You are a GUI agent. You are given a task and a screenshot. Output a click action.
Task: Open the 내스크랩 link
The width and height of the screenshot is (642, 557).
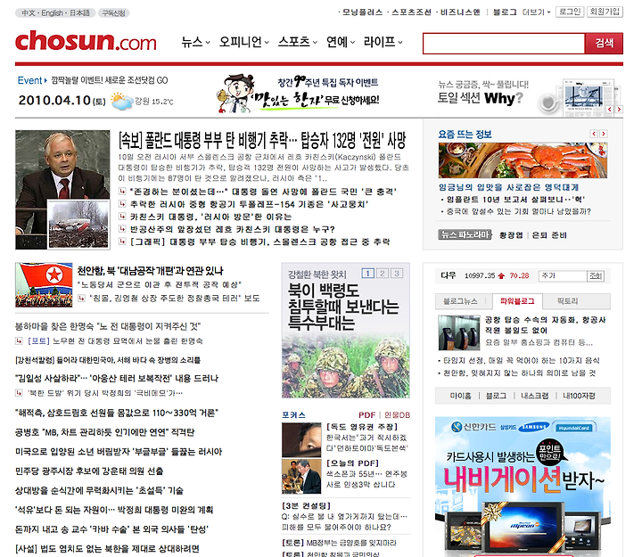pos(534,396)
